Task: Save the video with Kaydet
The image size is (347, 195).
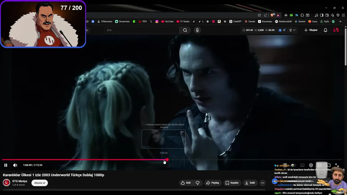Action: (x=232, y=183)
